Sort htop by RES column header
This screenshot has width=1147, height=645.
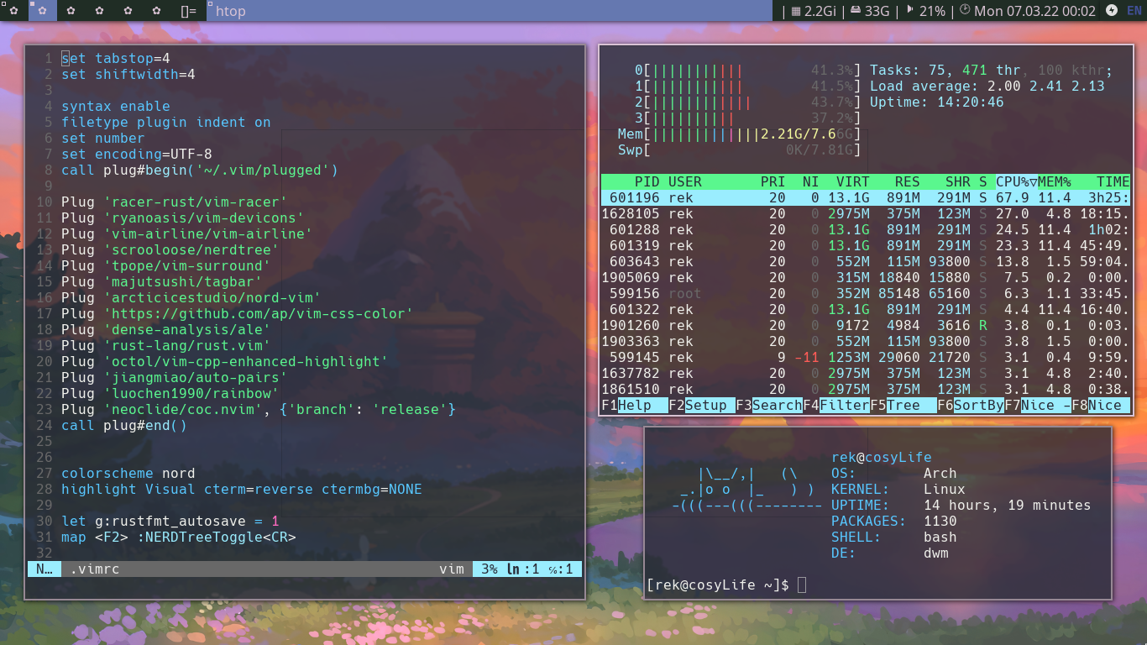click(908, 181)
